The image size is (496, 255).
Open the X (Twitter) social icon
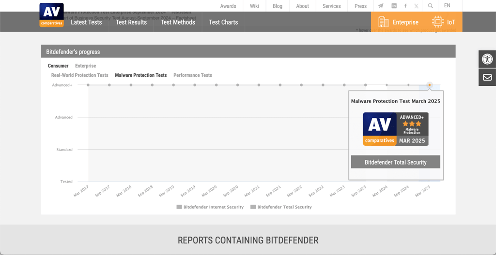[x=416, y=6]
